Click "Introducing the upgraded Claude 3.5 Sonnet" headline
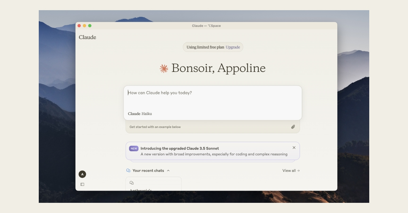Image resolution: width=408 pixels, height=213 pixels. click(x=180, y=148)
